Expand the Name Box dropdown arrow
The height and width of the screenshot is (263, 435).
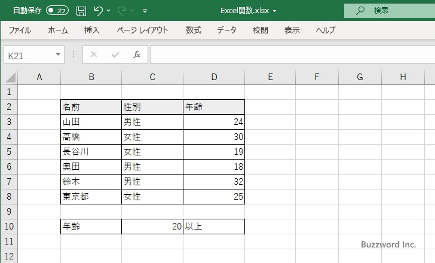tap(59, 54)
